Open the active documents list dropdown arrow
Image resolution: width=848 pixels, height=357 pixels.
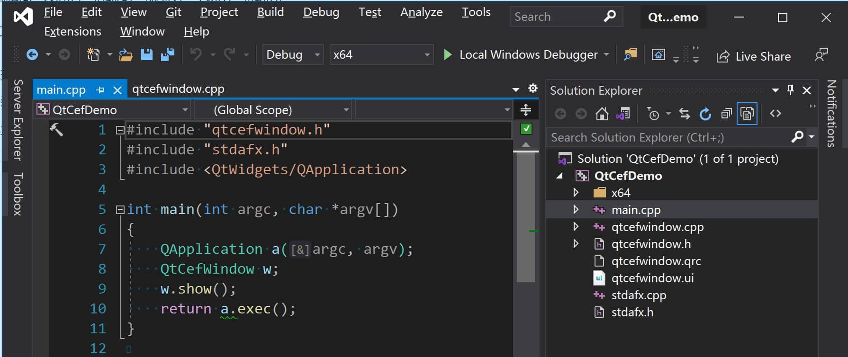516,89
